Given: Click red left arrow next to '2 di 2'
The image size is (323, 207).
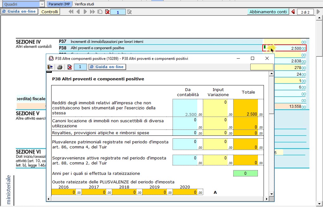Looking at the screenshot, I should [293, 12].
